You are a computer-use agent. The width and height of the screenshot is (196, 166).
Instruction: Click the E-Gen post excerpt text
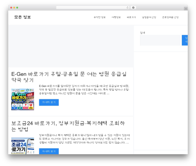tap(84, 90)
